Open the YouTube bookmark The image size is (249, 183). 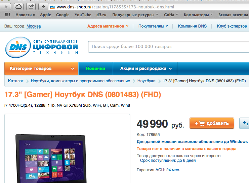point(83,15)
